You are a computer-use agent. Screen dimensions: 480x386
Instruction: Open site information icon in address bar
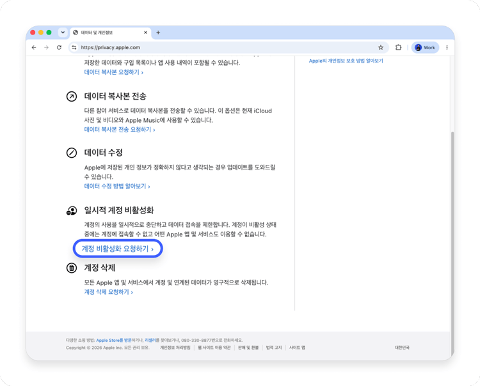tap(74, 47)
